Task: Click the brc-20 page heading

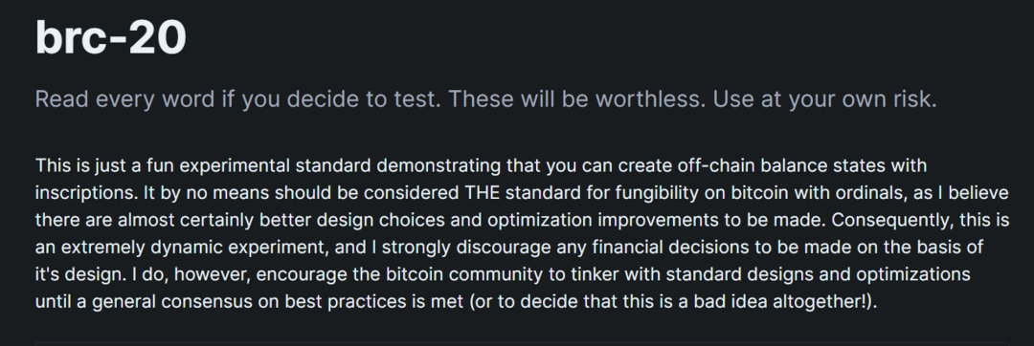Action: coord(111,37)
